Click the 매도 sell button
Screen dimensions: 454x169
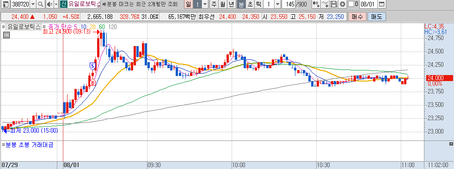376,17
